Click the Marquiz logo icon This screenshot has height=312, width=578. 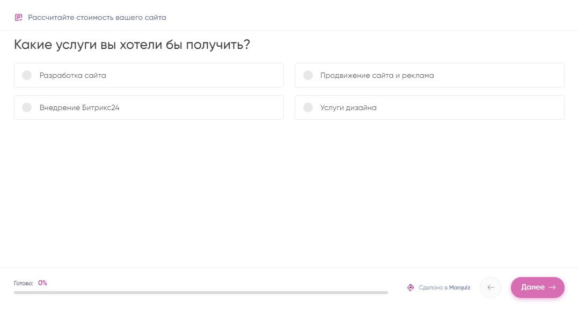click(x=411, y=287)
